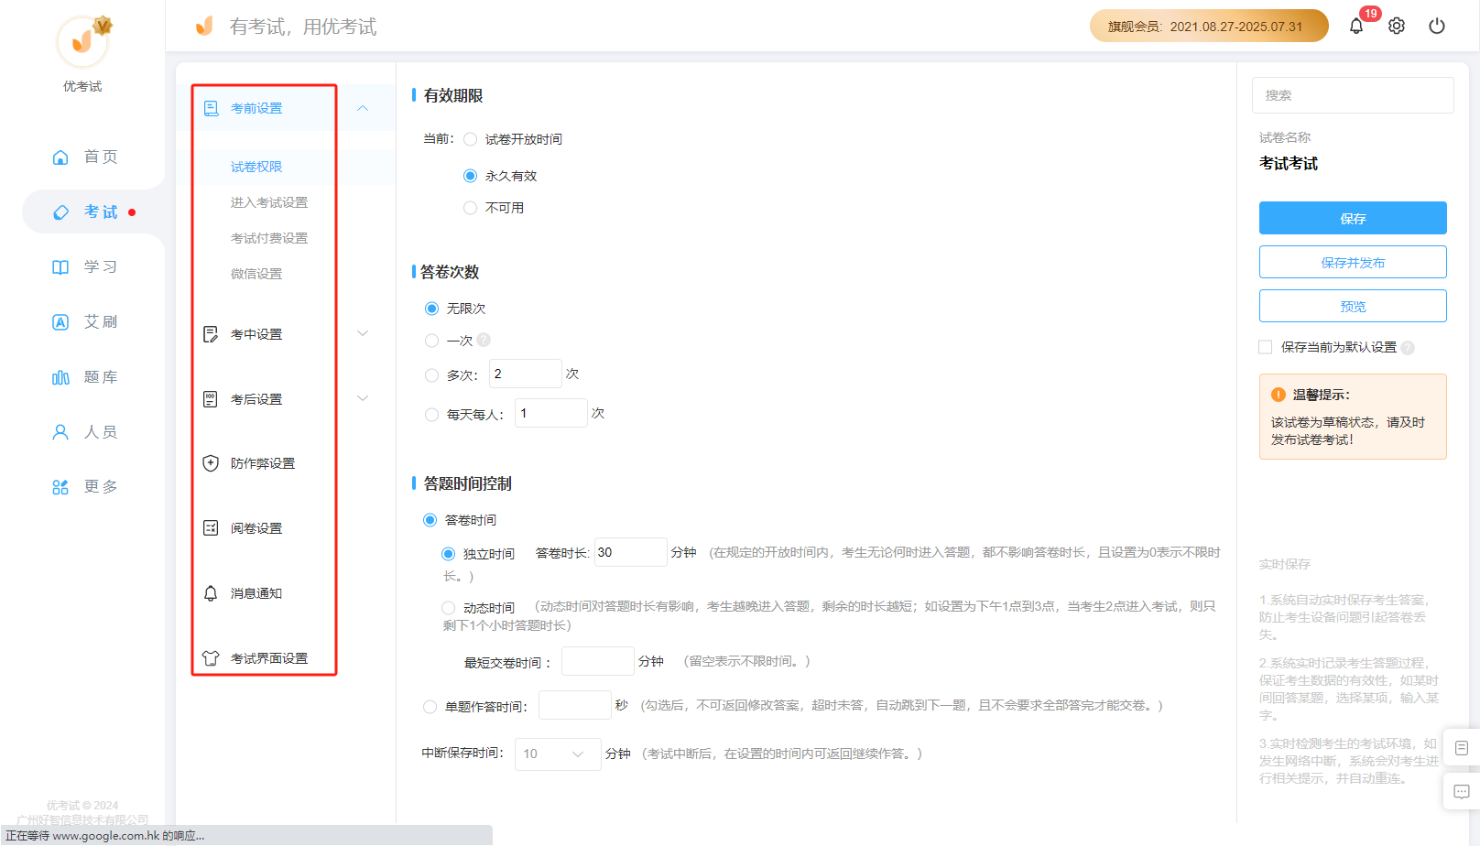The width and height of the screenshot is (1480, 846).
Task: Click the 更多 grid icon
Action: tap(60, 487)
